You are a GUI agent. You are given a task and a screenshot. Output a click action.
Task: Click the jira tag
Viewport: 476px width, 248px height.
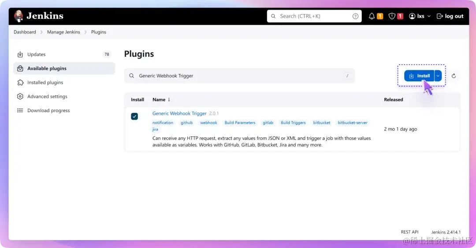tap(155, 129)
